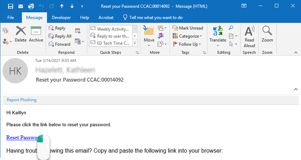Click the Save icon in title bar
The height and width of the screenshot is (160, 301).
point(11,6)
